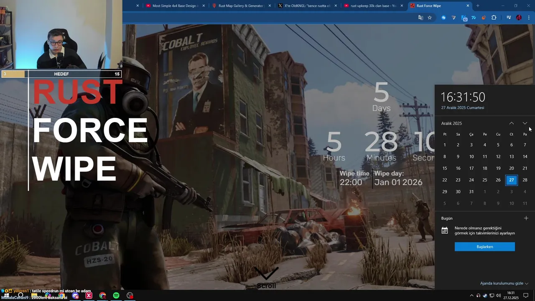
Task: Click the network tray icon
Action: 492,296
